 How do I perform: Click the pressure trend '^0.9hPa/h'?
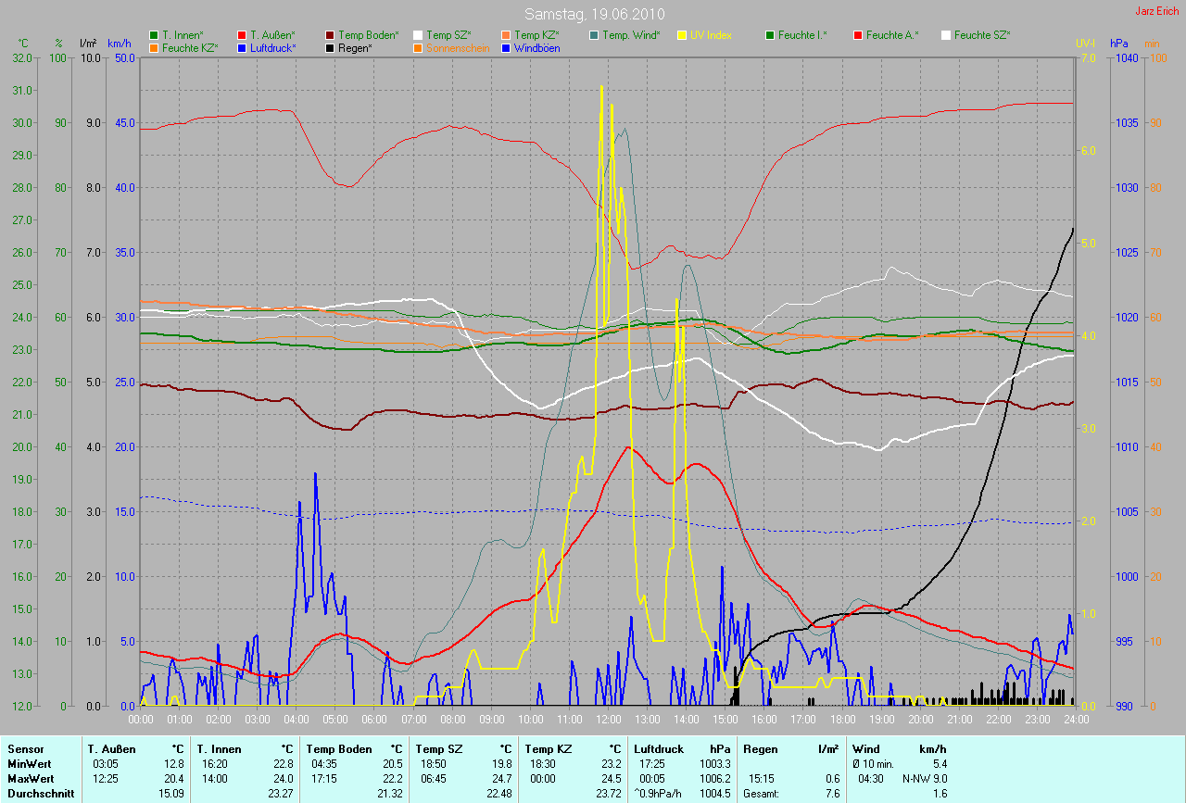(x=658, y=794)
